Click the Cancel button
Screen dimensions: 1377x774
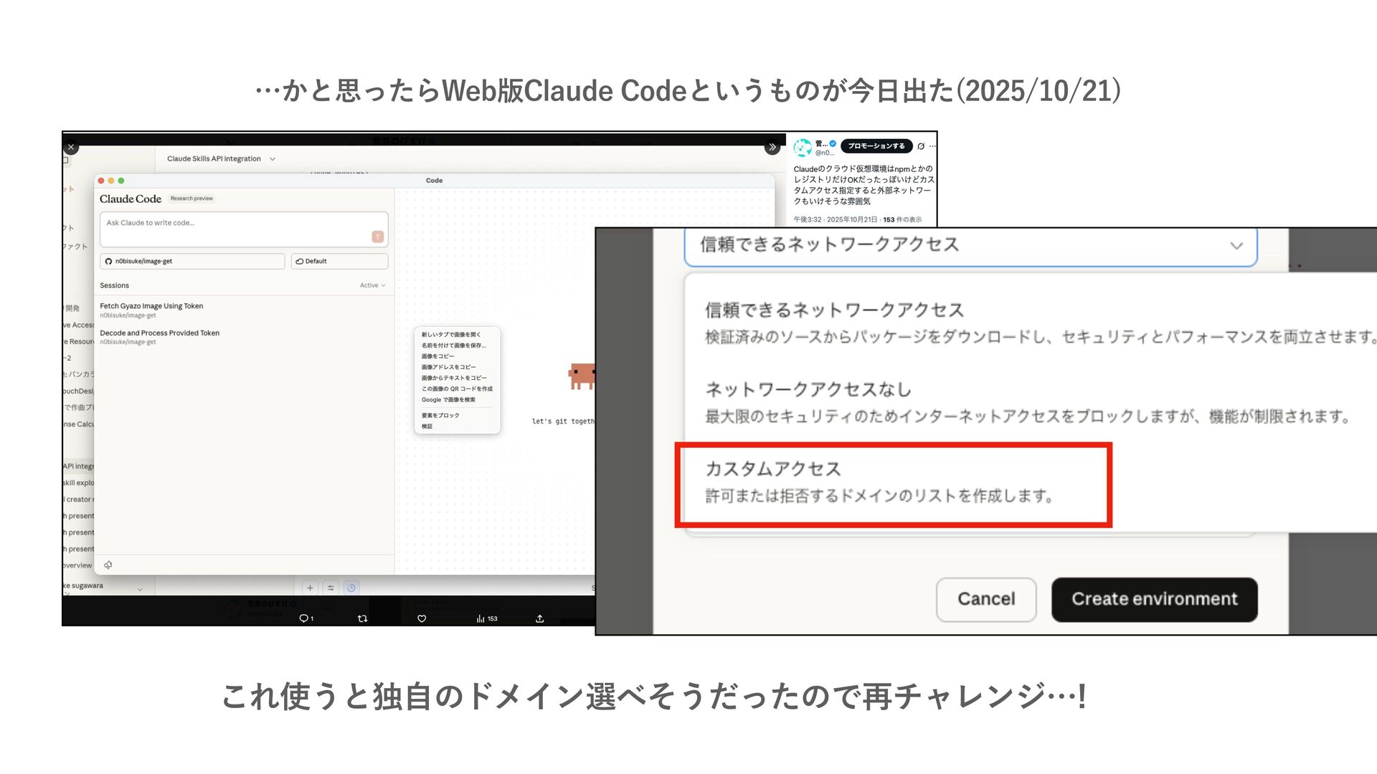pyautogui.click(x=985, y=599)
